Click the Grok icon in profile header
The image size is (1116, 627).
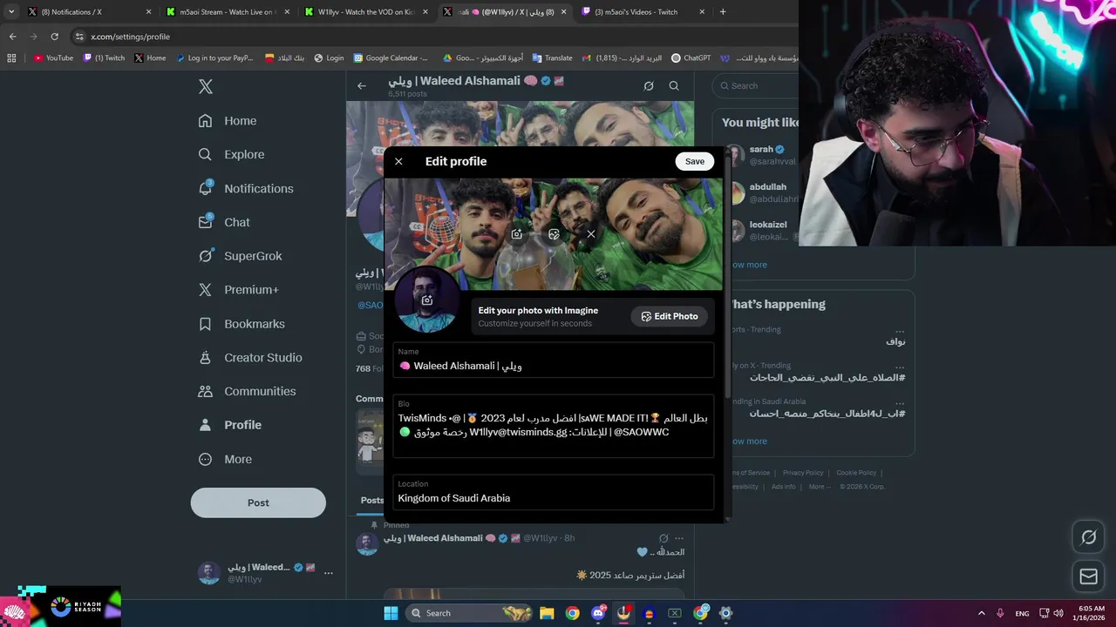649,86
